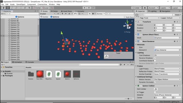Screen dimensions: 183x103
Task: Switch to the Console tab
Action: tap(30, 62)
